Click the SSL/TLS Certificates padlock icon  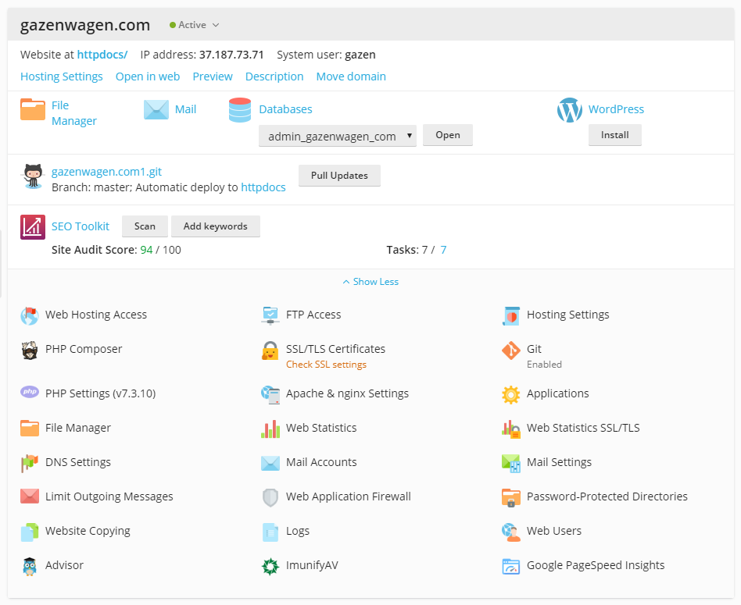(270, 351)
